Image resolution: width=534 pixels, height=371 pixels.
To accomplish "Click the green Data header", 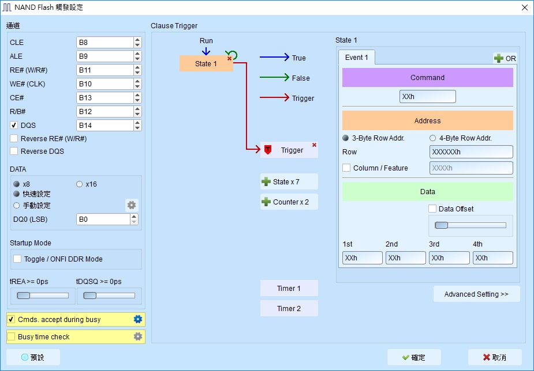I will pyautogui.click(x=427, y=192).
